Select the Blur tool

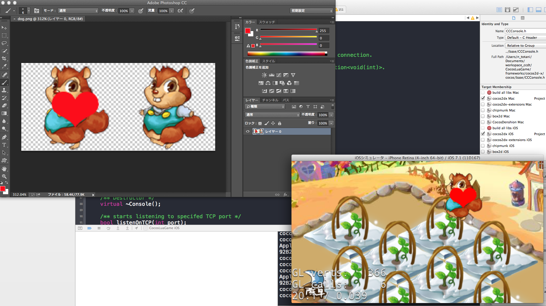pyautogui.click(x=4, y=121)
